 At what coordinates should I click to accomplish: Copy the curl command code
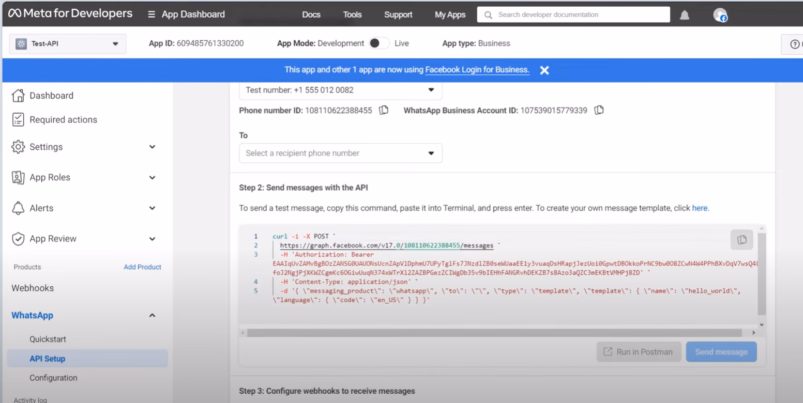point(741,240)
